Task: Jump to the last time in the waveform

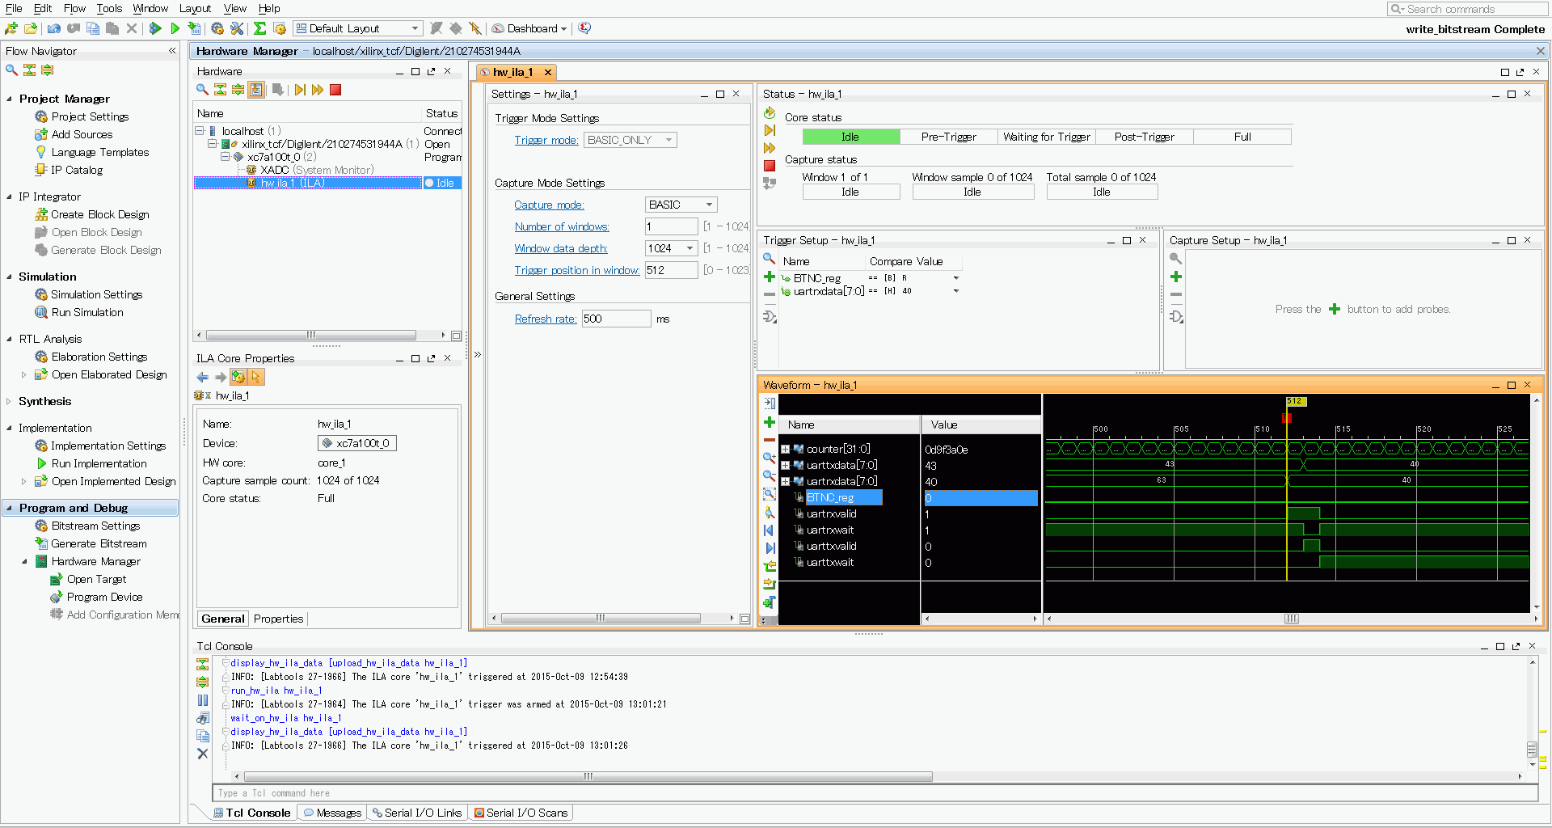Action: click(x=770, y=548)
